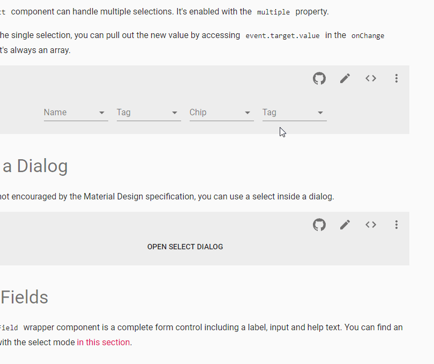This screenshot has height=364, width=434.
Task: Show the code for the select demo
Action: pyautogui.click(x=370, y=78)
